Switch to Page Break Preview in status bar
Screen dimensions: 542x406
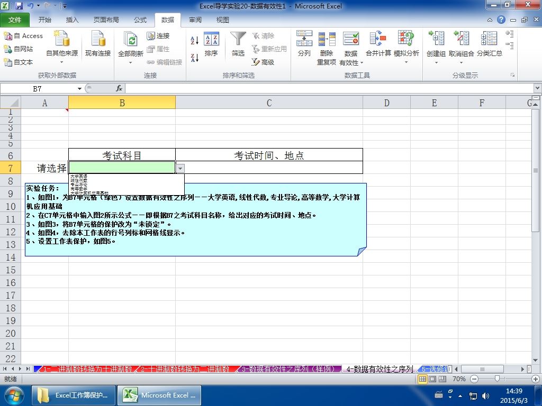click(442, 379)
